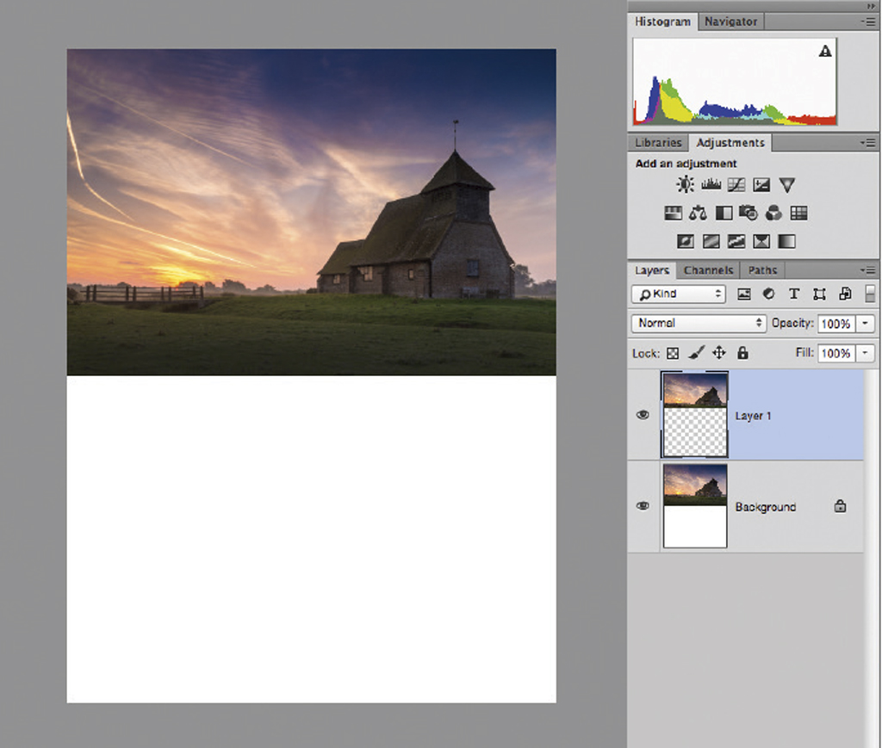Add a Gradient Map adjustment
Viewport: 882px width, 748px height.
tap(786, 241)
